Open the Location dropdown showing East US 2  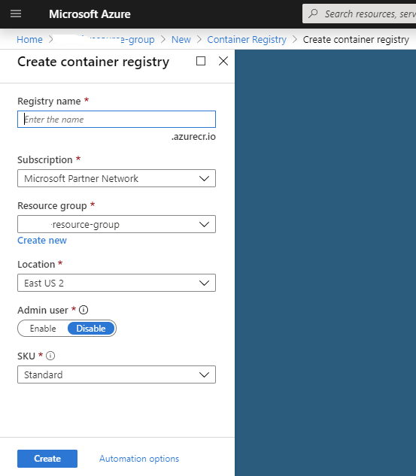(x=117, y=283)
